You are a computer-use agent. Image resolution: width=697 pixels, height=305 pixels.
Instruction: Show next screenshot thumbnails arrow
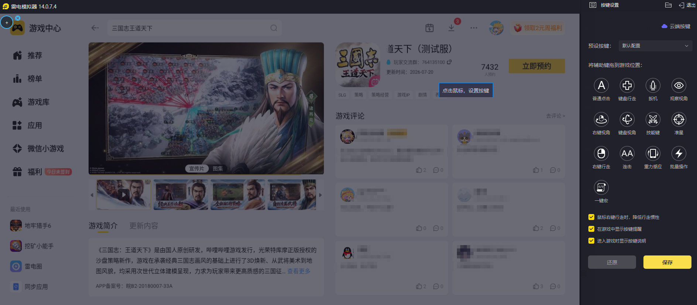(320, 195)
